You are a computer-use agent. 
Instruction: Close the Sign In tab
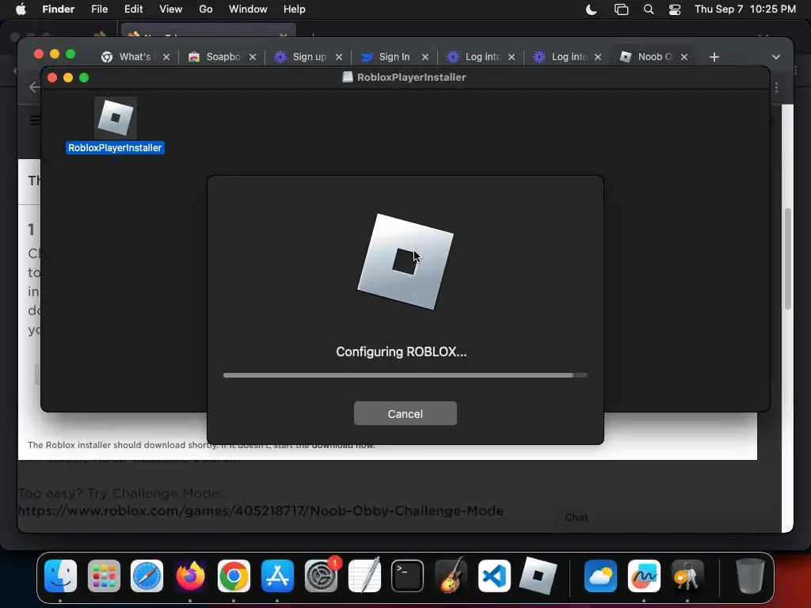click(425, 57)
